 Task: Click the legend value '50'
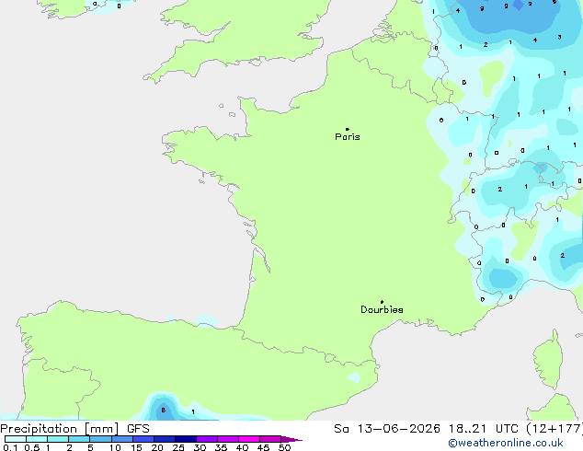(x=285, y=447)
